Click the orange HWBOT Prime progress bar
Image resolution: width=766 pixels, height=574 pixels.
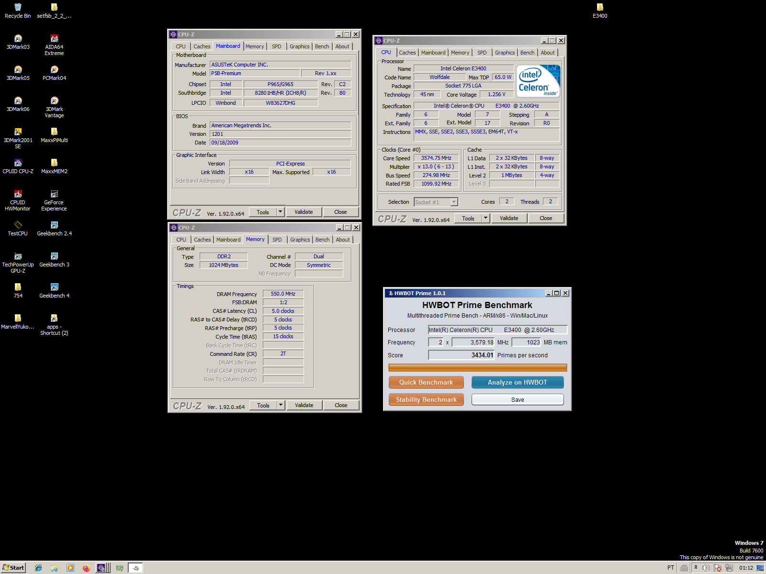pyautogui.click(x=478, y=367)
